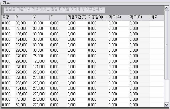
Task: Select the truncated 가공깊이 column header
Action: pos(98,17)
